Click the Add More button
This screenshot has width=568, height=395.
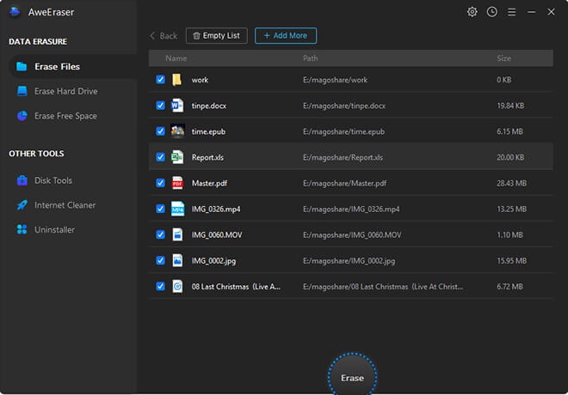click(286, 36)
